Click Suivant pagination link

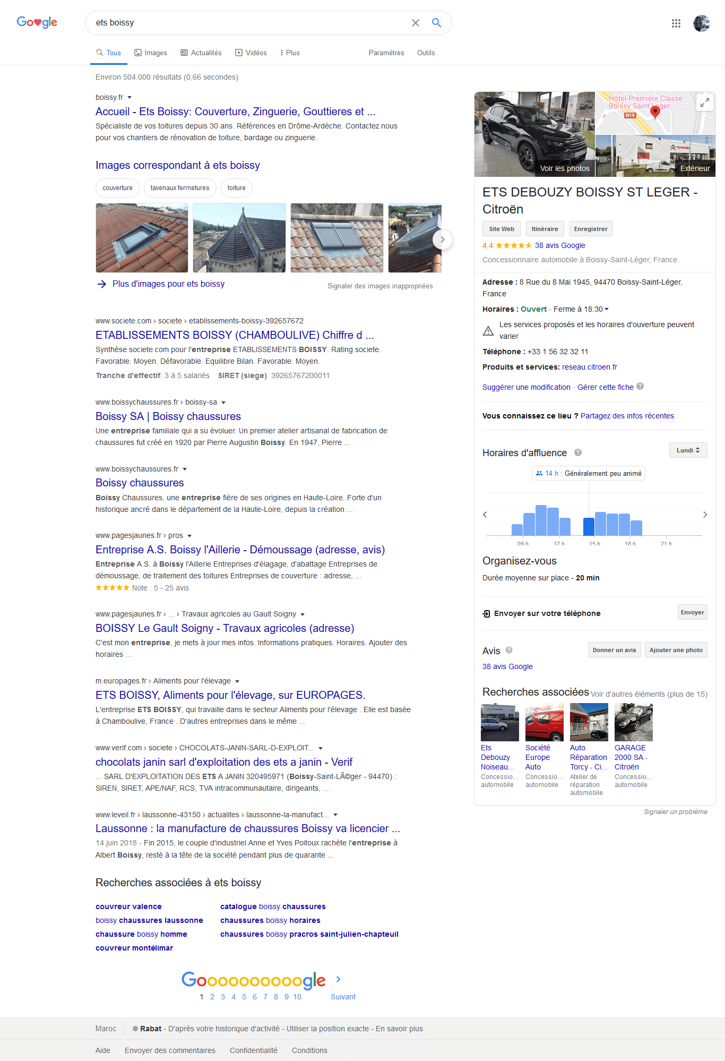343,997
